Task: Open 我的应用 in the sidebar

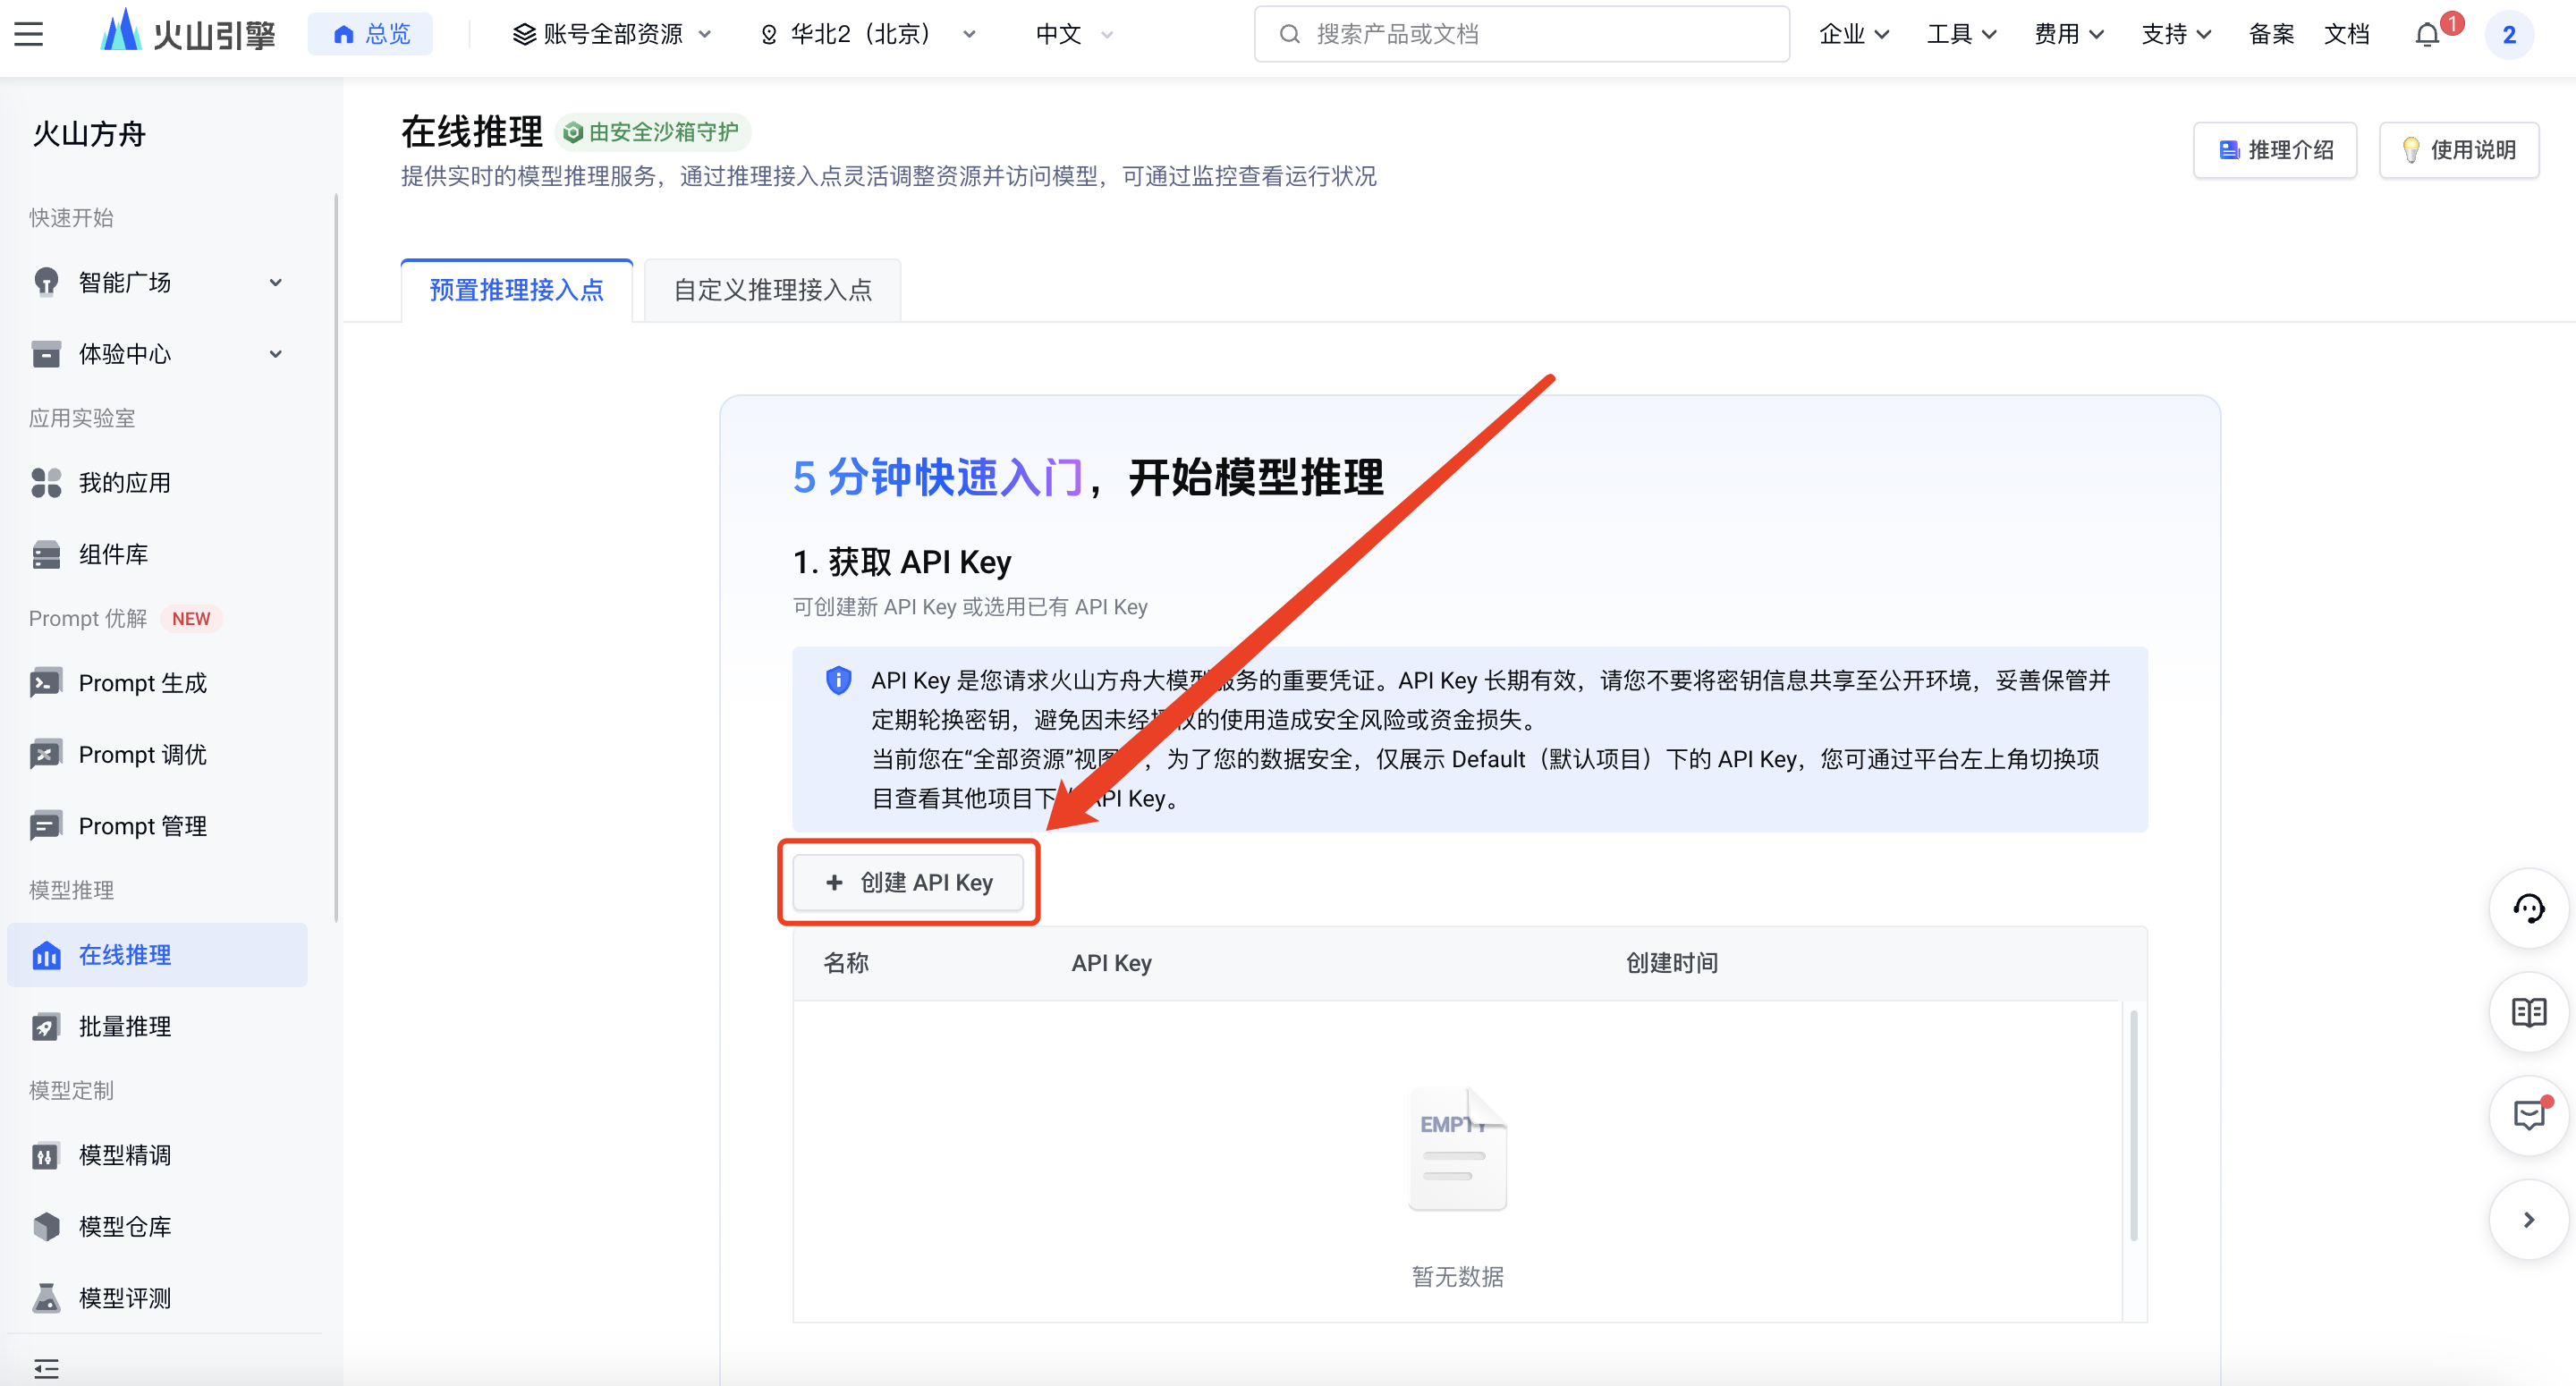Action: [124, 483]
